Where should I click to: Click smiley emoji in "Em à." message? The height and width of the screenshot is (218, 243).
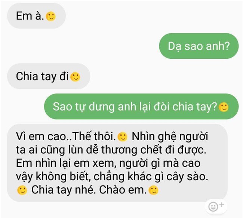pyautogui.click(x=51, y=16)
